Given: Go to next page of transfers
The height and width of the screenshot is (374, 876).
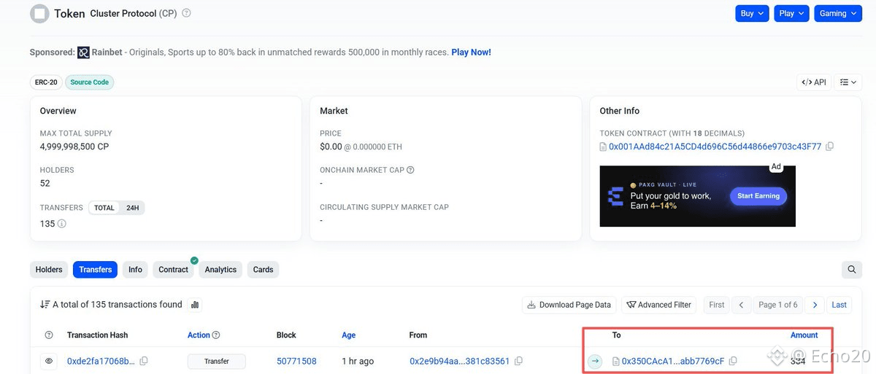Looking at the screenshot, I should (815, 305).
